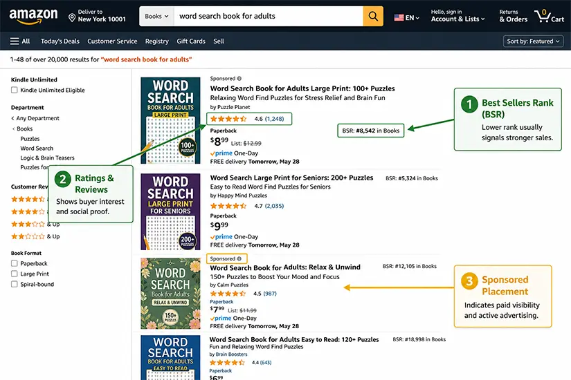The height and width of the screenshot is (380, 571).
Task: Open Returns & Orders
Action: (x=513, y=16)
